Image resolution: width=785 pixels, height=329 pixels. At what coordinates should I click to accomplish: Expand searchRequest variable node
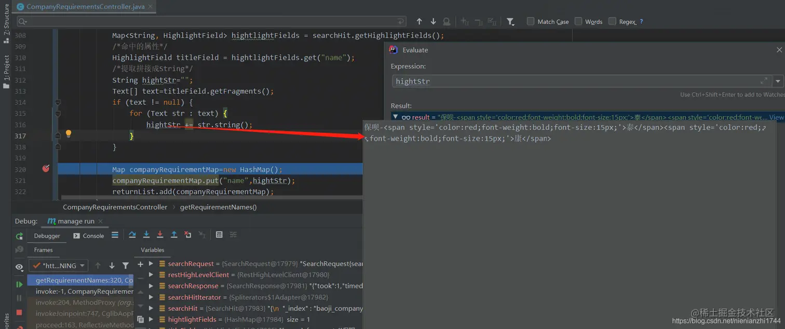(151, 264)
